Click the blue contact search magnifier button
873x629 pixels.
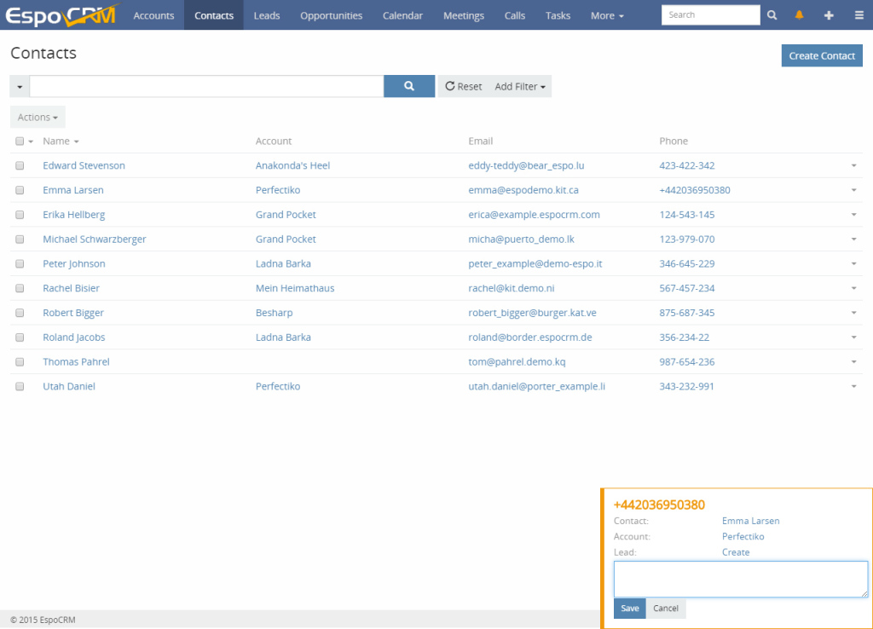pyautogui.click(x=409, y=85)
